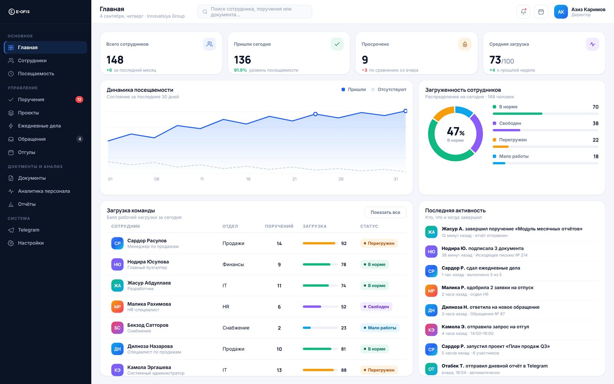
Task: Open Посещаемость in sidebar
Action: [x=46, y=74]
